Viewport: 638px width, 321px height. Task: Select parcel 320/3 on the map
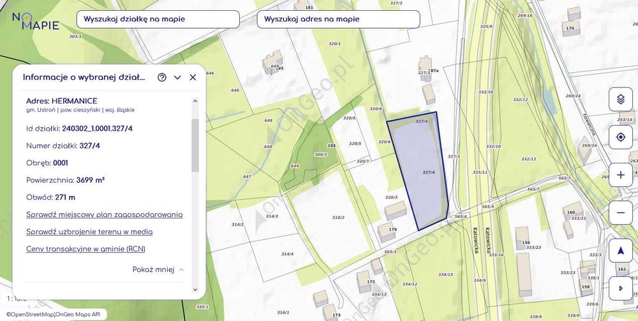click(x=391, y=197)
